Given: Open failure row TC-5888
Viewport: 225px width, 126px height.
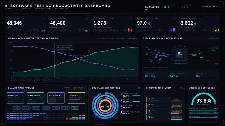Looking at the screenshot, I should [x=164, y=118].
